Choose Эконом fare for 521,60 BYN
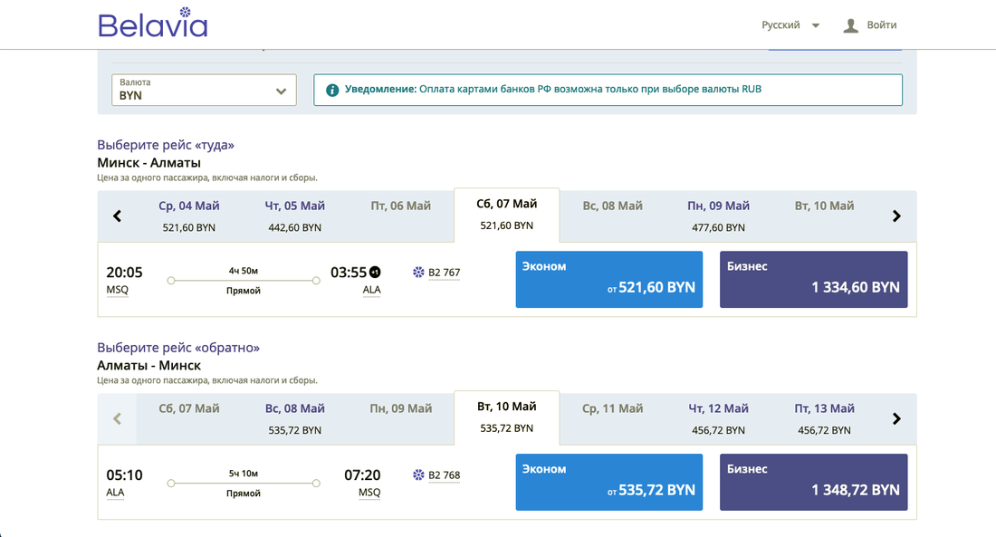 [x=608, y=280]
